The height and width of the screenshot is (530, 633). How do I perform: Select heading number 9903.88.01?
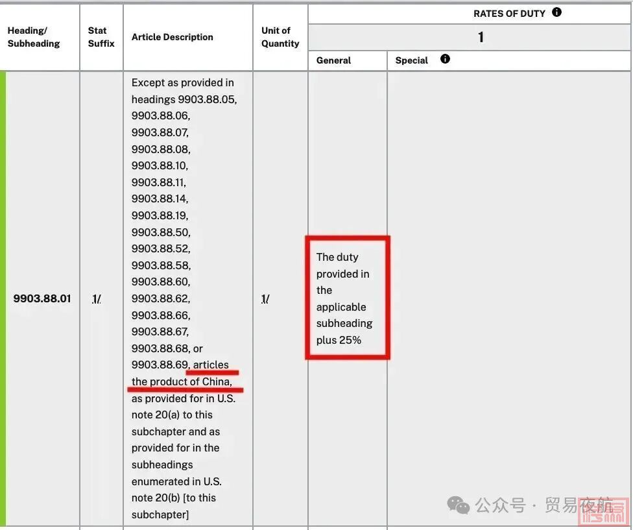[x=42, y=299]
